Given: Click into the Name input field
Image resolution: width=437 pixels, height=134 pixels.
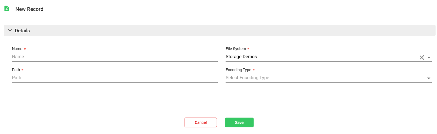Looking at the screenshot, I should coord(114,57).
